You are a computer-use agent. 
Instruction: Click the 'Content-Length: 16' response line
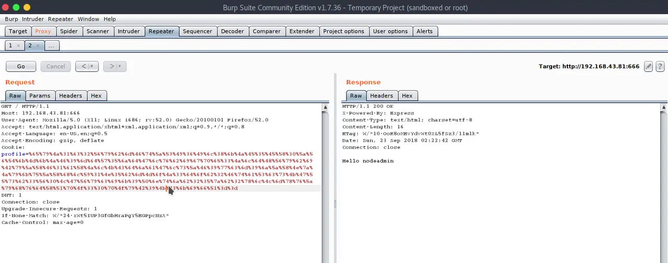tap(373, 127)
